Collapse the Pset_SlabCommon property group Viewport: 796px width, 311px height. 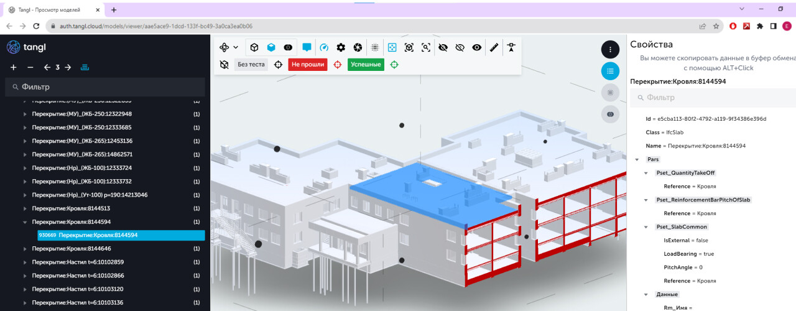tap(646, 227)
